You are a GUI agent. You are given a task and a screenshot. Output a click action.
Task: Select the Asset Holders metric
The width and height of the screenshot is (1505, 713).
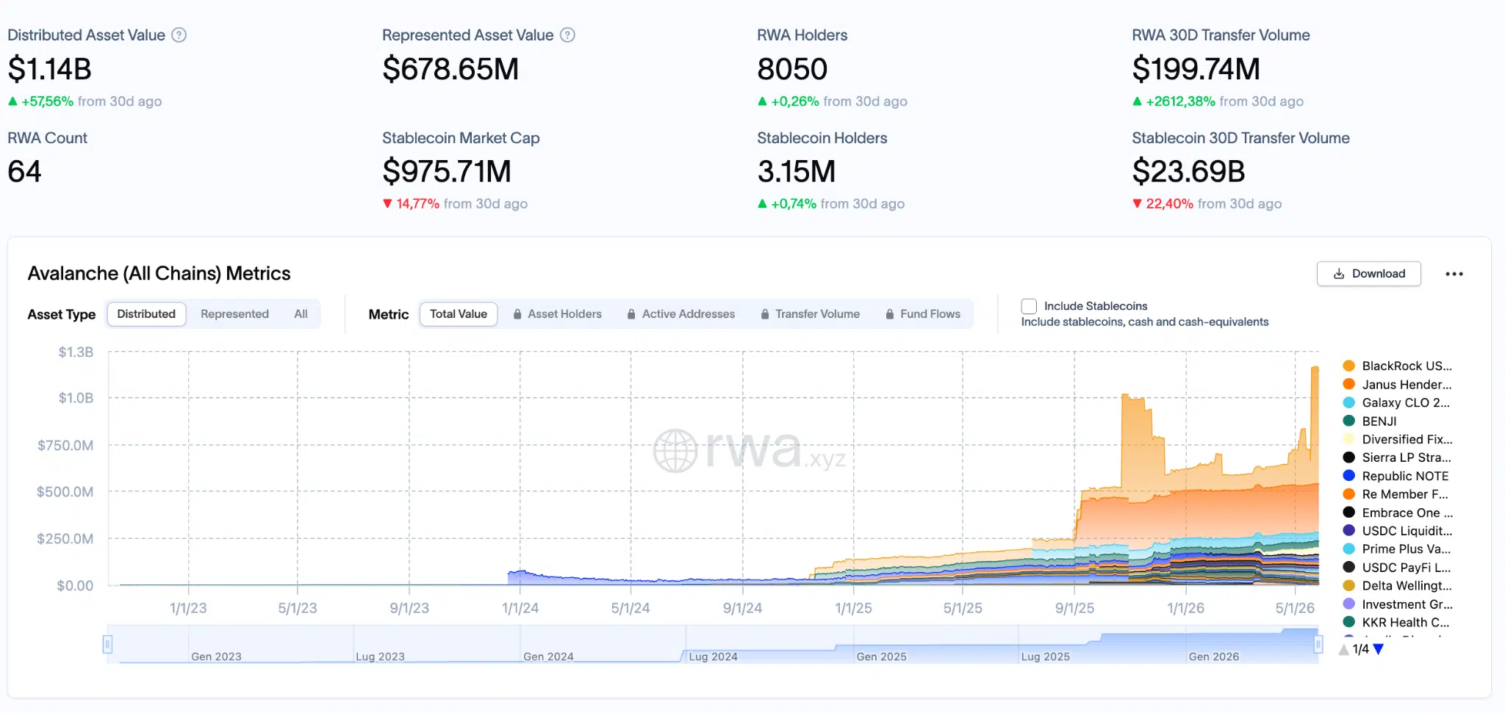pos(557,314)
